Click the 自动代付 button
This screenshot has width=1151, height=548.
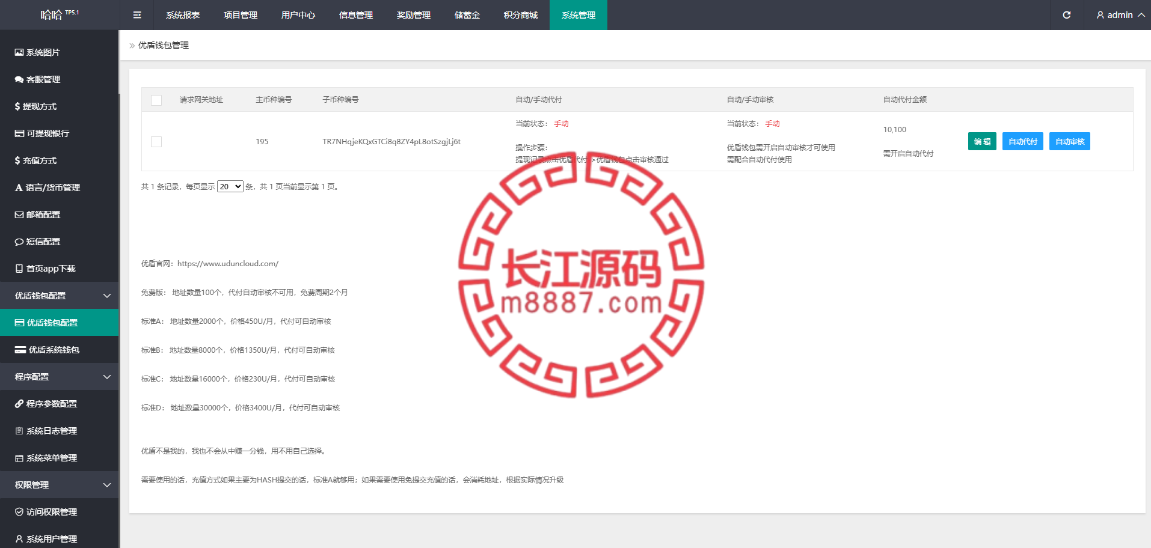point(1023,141)
